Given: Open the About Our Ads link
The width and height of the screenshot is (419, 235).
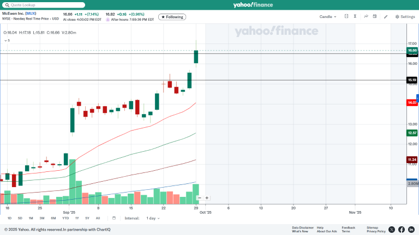Looking at the screenshot, I should click(x=327, y=231).
